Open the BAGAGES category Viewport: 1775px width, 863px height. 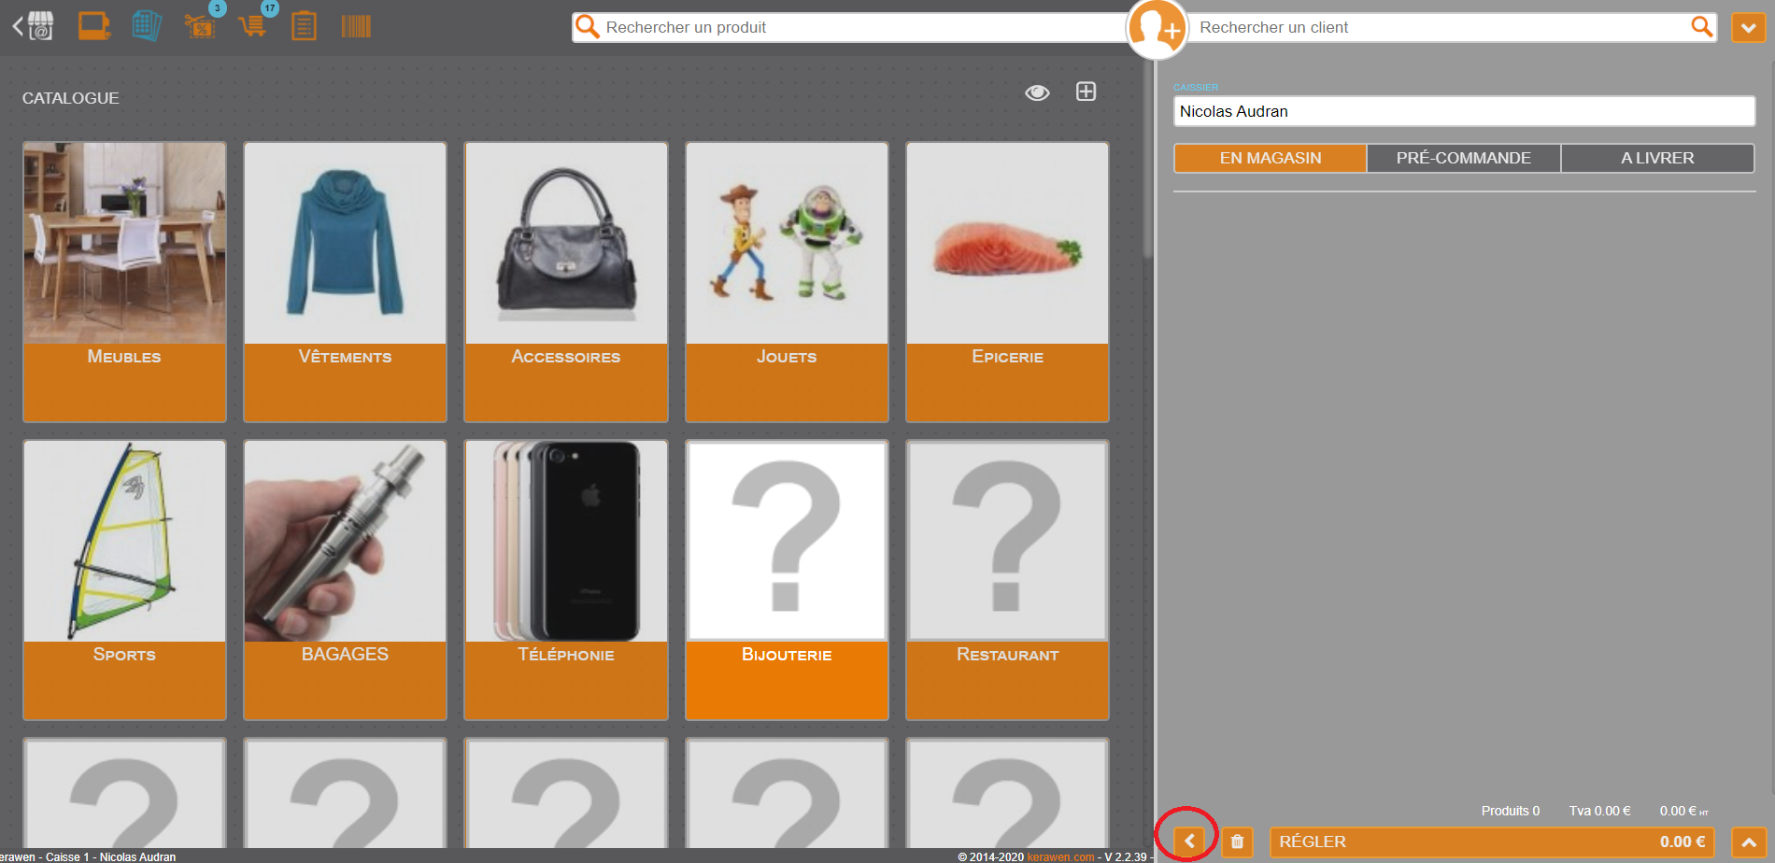[x=345, y=580]
